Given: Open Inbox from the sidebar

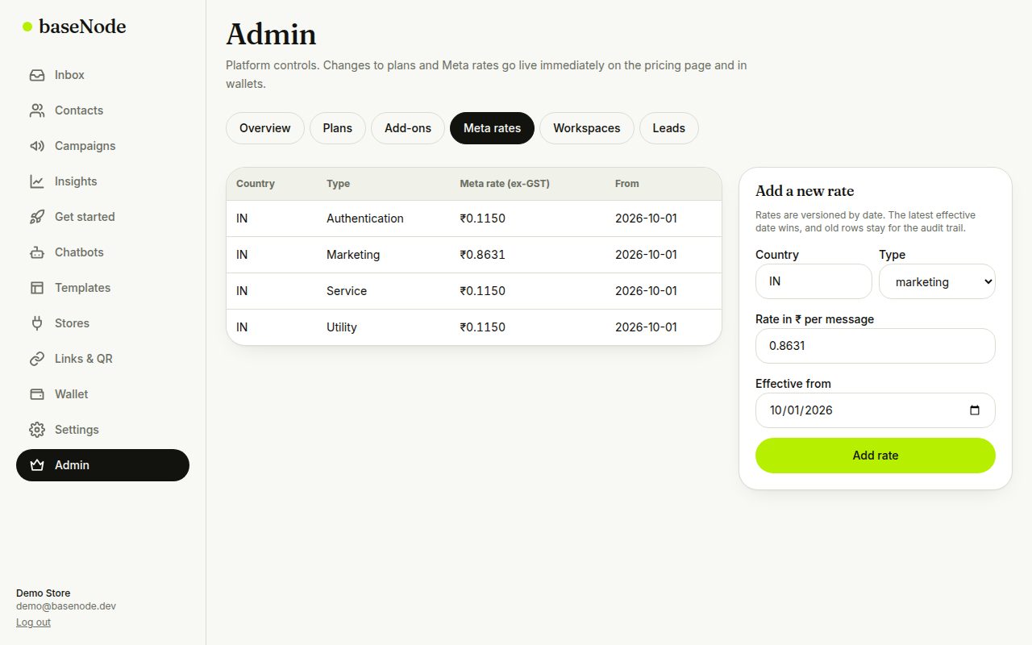Looking at the screenshot, I should click(102, 75).
